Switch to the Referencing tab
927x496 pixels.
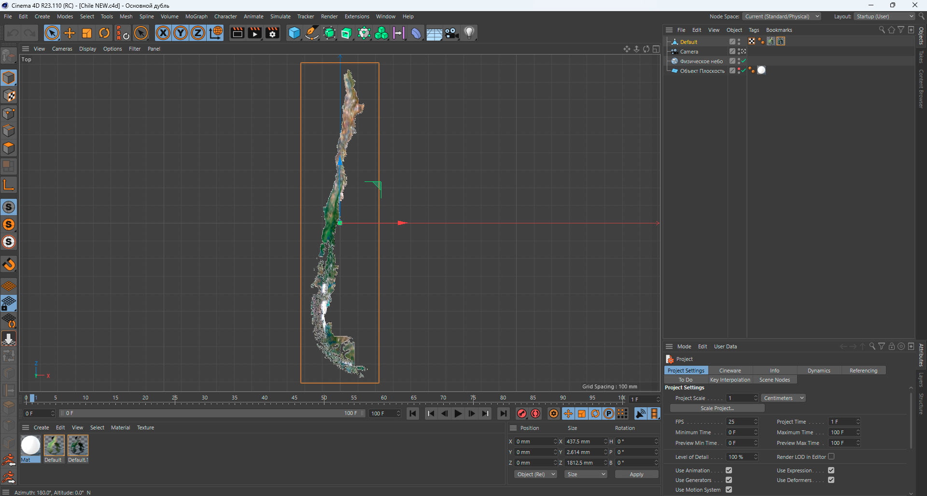[x=863, y=371]
